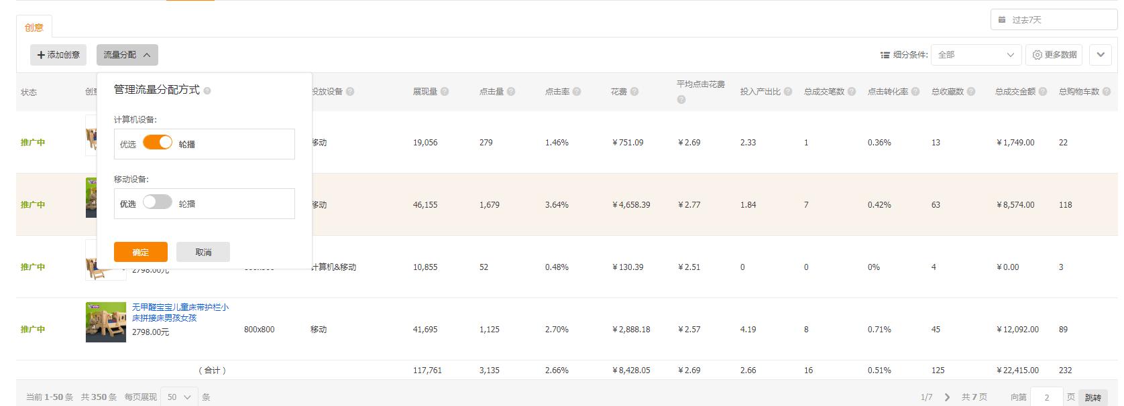Open the 50 per-page size dropdown
Image resolution: width=1124 pixels, height=406 pixels.
click(179, 397)
